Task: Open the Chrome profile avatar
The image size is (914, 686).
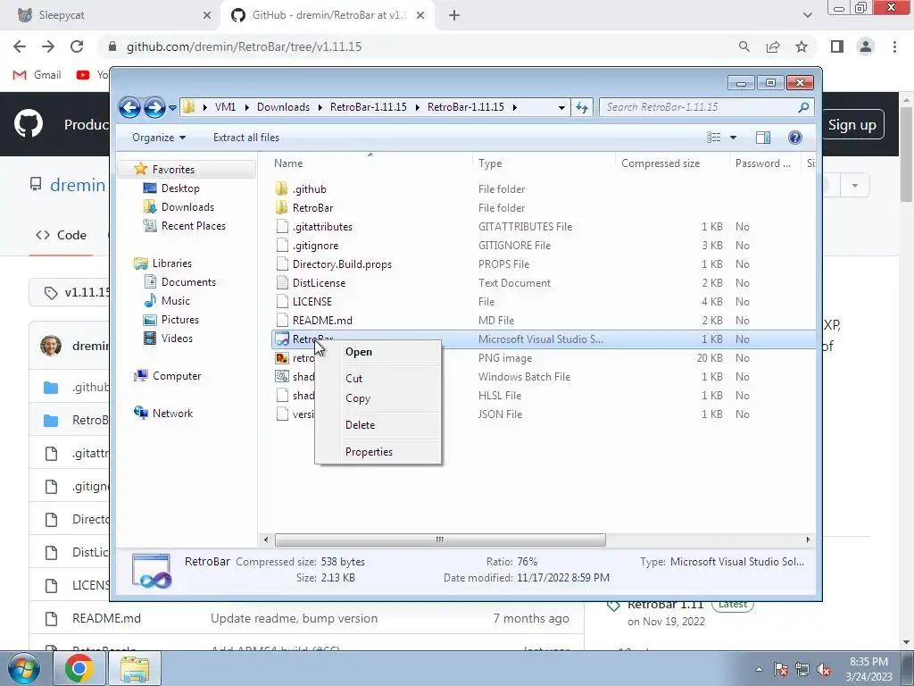Action: (x=866, y=46)
